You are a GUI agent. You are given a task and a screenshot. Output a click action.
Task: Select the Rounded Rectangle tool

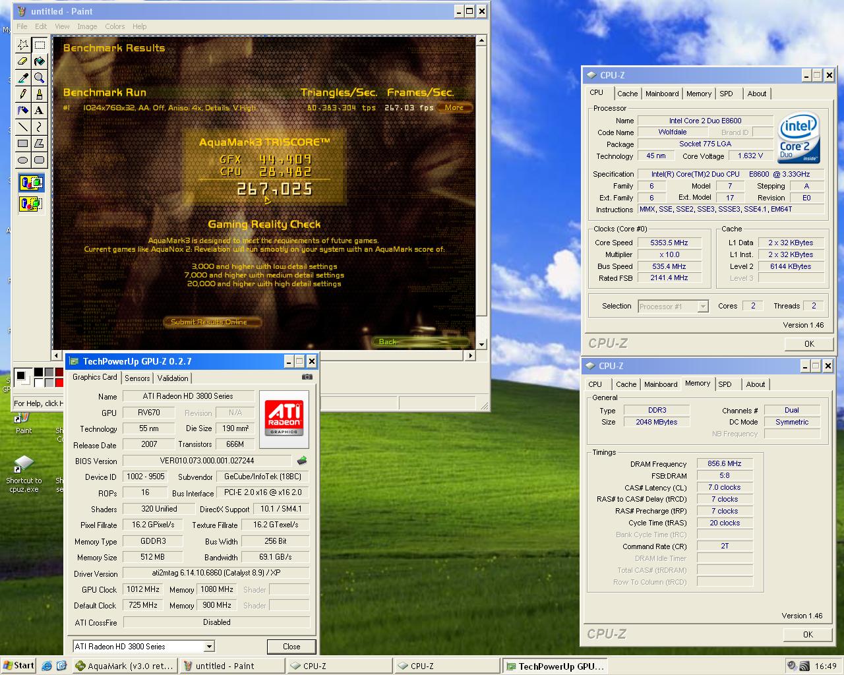click(x=40, y=160)
